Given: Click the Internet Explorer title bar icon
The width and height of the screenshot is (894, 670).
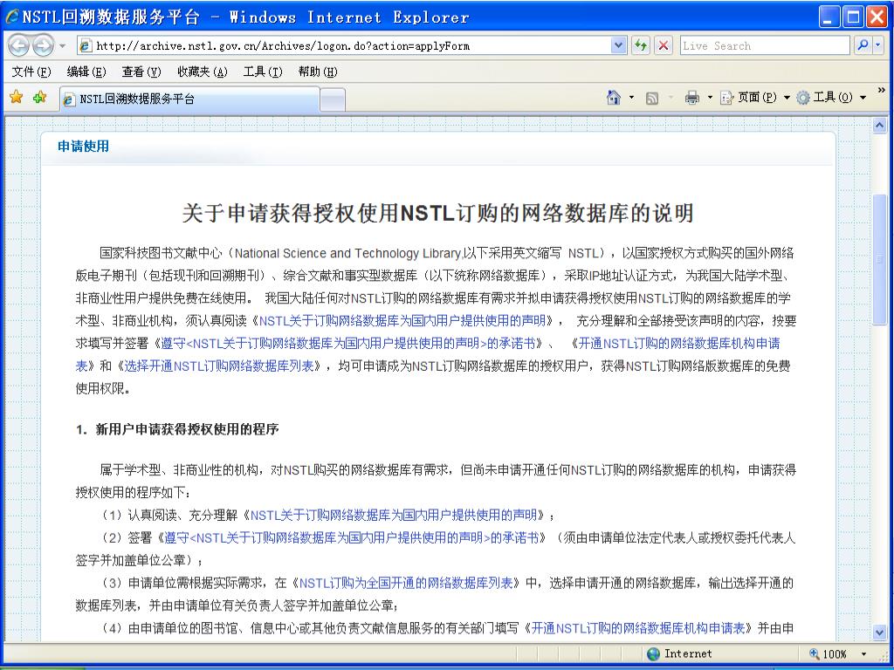Looking at the screenshot, I should point(11,17).
